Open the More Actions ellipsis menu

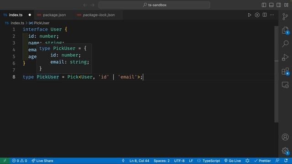(272, 15)
